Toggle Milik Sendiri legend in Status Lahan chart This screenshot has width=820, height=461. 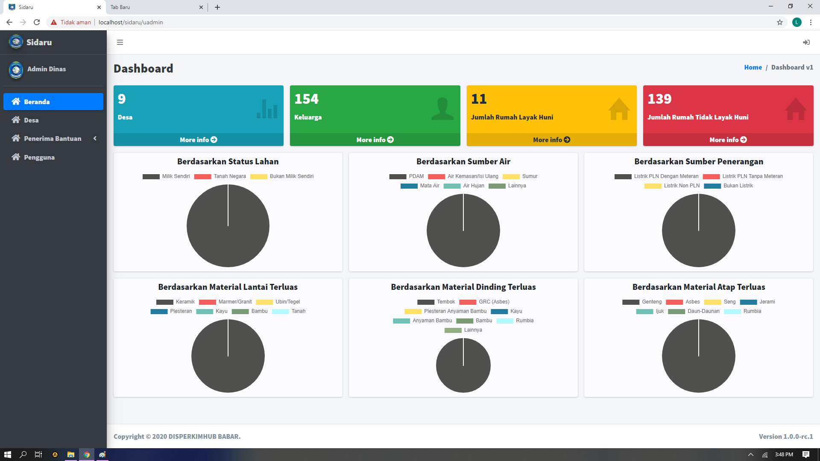(167, 176)
